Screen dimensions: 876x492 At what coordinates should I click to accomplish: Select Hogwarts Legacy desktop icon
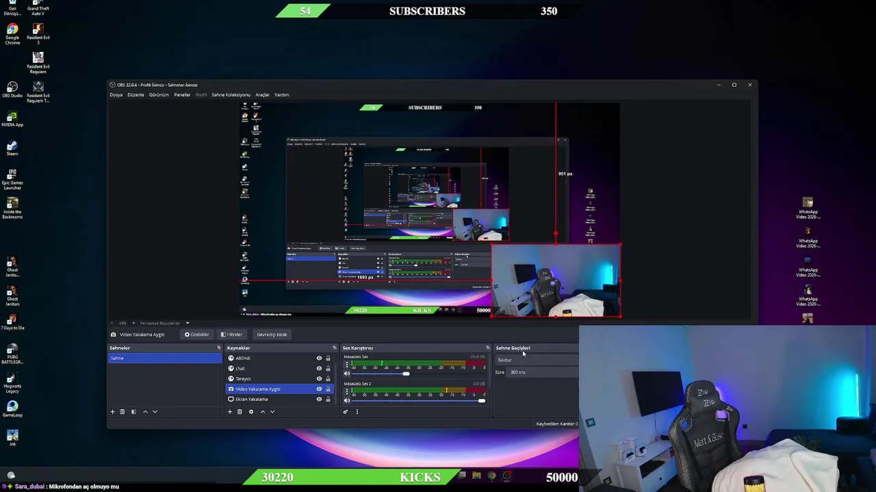[12, 383]
